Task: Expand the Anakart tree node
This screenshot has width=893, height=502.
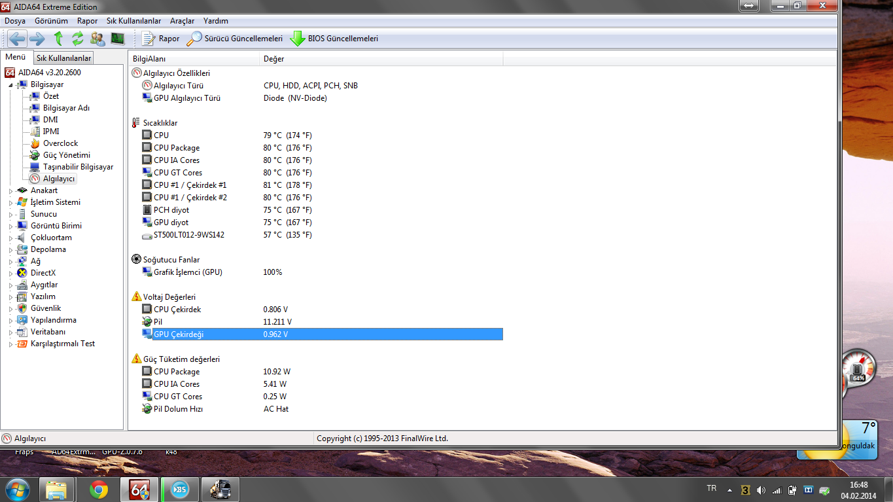Action: coord(11,191)
